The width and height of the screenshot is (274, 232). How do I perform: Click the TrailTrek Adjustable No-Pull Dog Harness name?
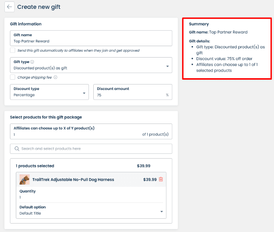coord(73,180)
